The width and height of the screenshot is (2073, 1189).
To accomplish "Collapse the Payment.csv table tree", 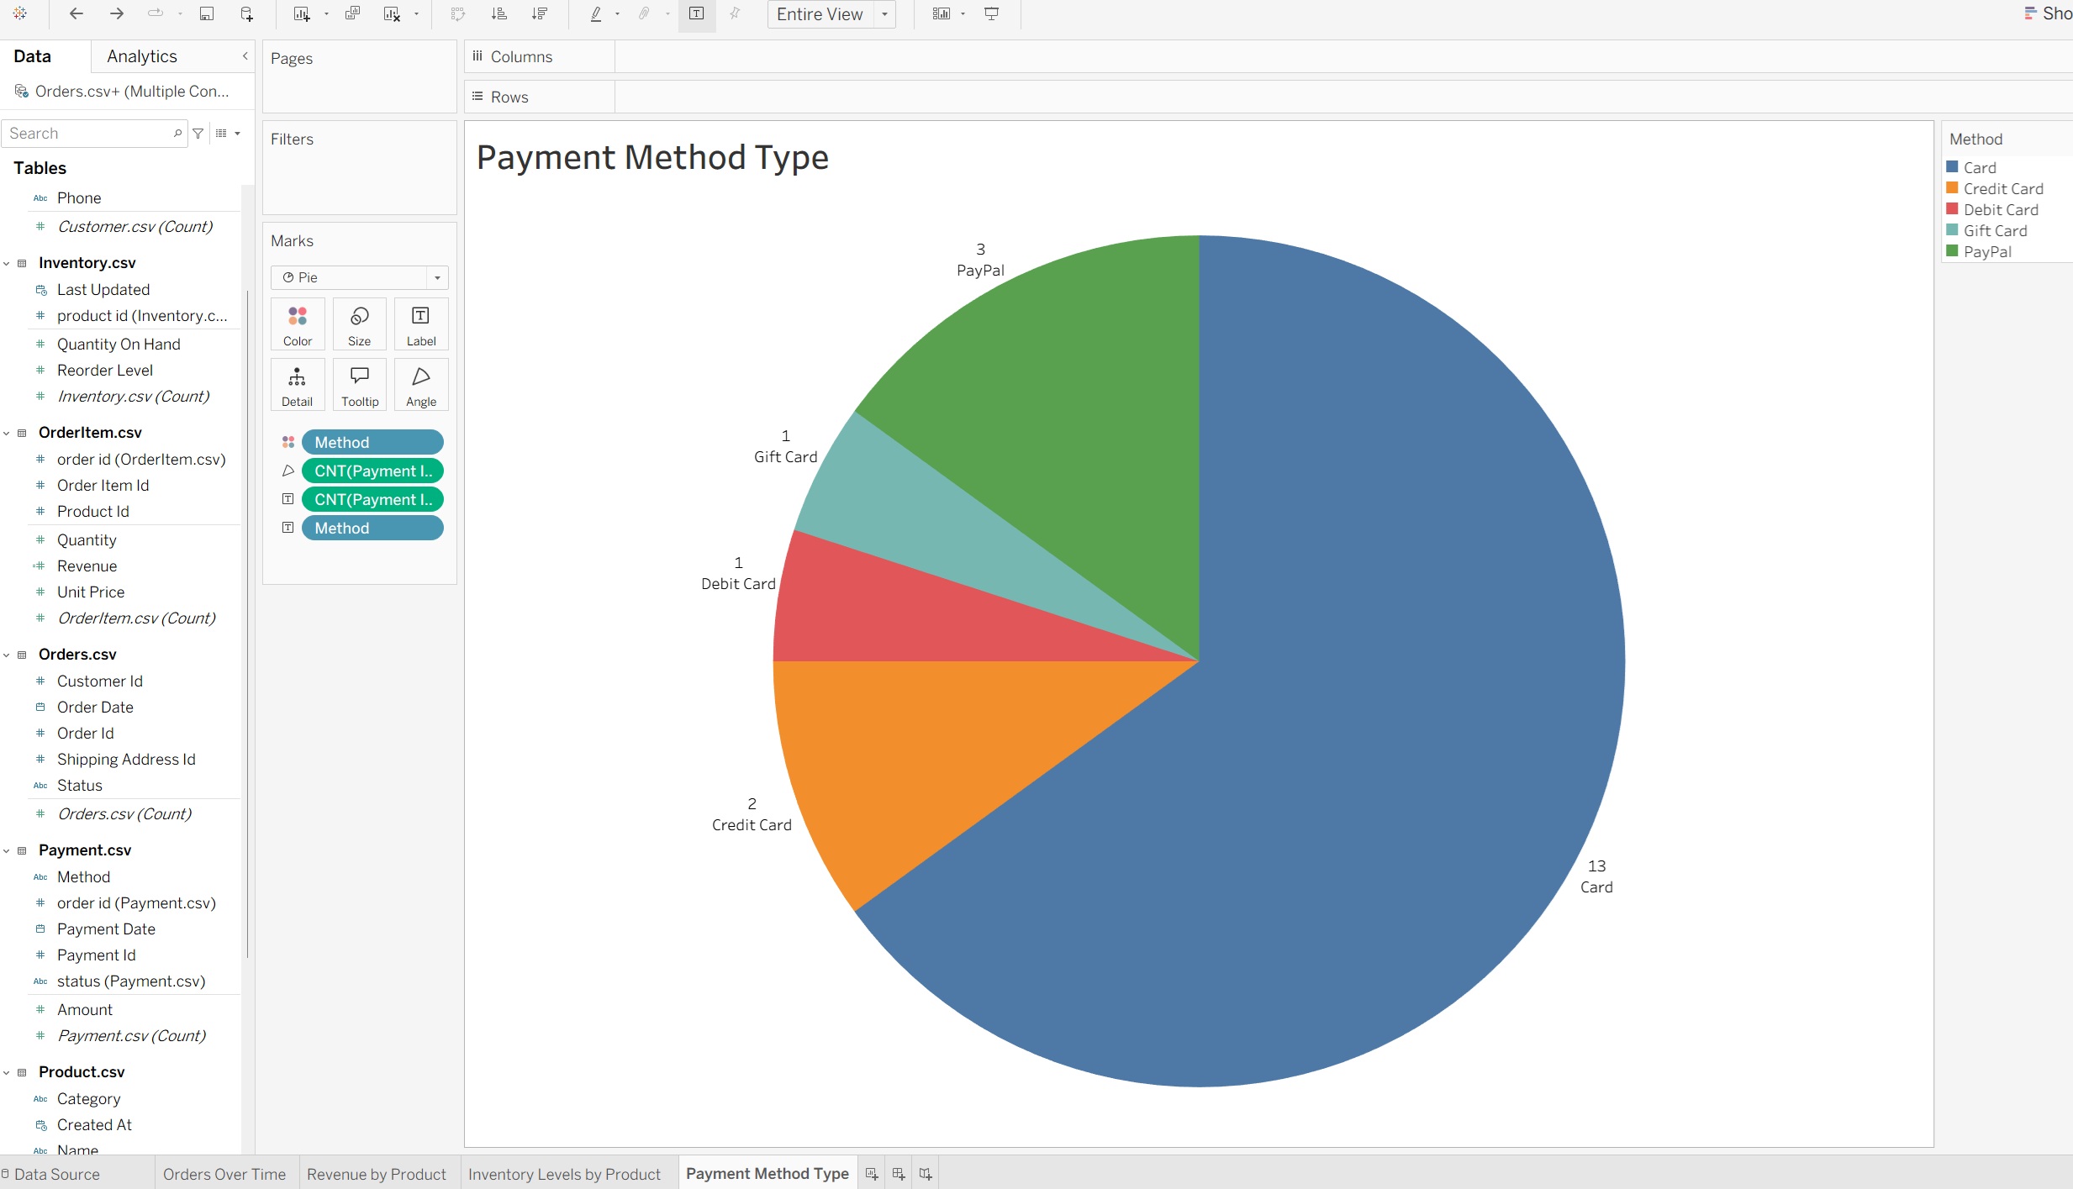I will point(7,851).
